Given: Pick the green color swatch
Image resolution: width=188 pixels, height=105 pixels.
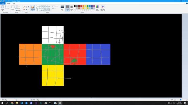Looking at the screenshot, I should coord(88,6).
